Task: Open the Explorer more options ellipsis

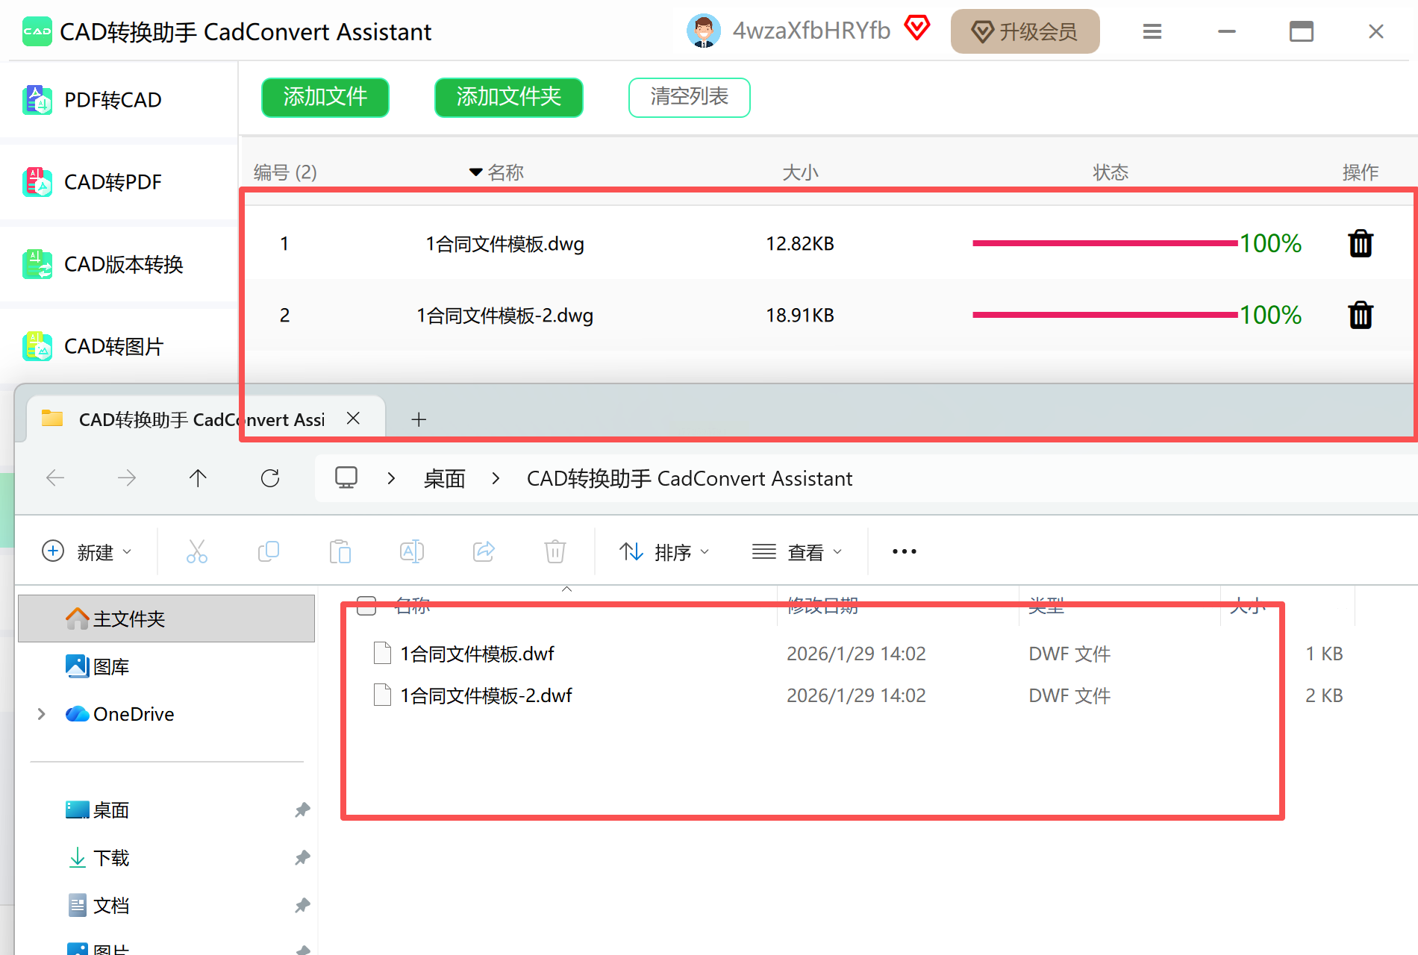Action: tap(905, 551)
